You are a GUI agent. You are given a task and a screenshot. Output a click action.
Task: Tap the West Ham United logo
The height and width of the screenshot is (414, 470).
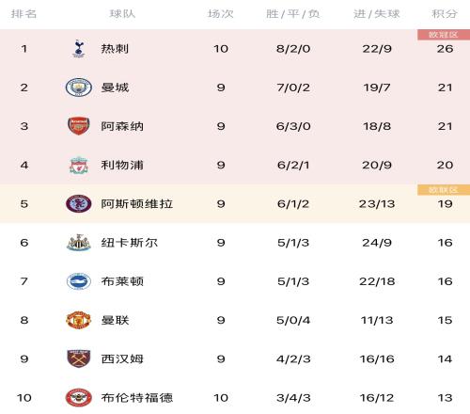tap(79, 358)
